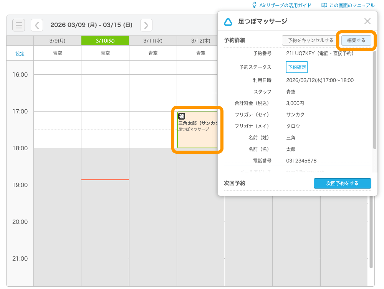Click the popup details vertical scrollbar
This screenshot has width=384, height=289.
pos(375,100)
